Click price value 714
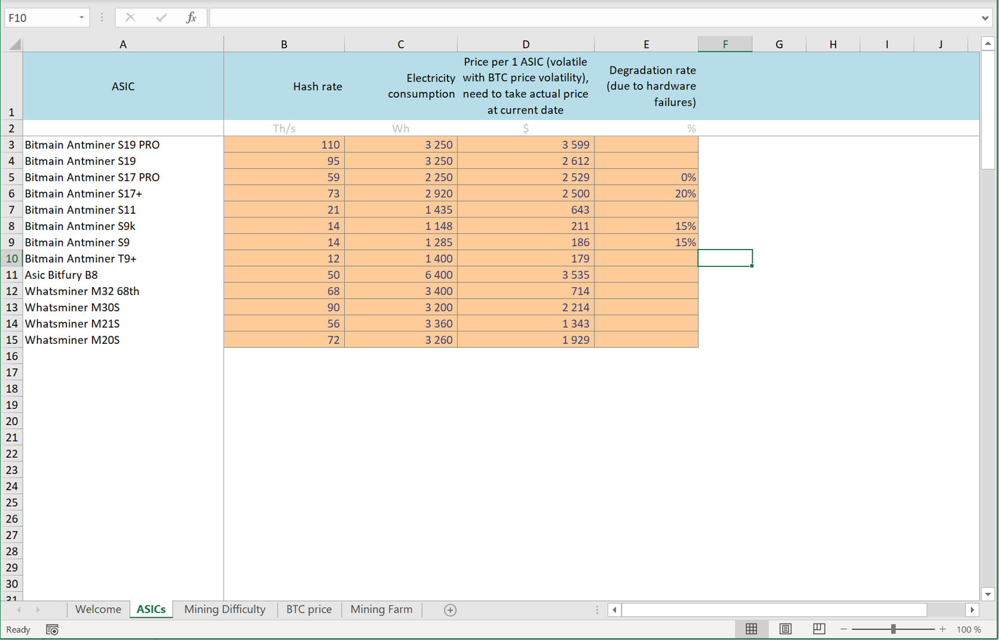 coord(526,291)
